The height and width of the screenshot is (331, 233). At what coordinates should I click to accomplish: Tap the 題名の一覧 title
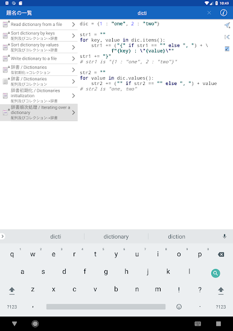(x=19, y=13)
